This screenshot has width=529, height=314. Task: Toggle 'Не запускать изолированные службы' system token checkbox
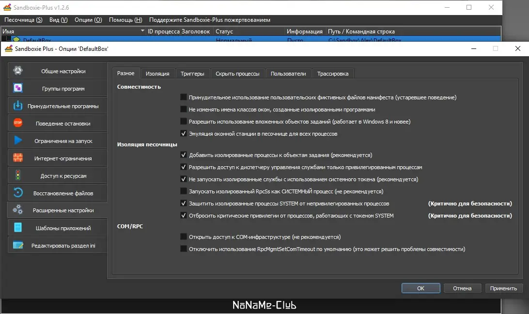184,179
